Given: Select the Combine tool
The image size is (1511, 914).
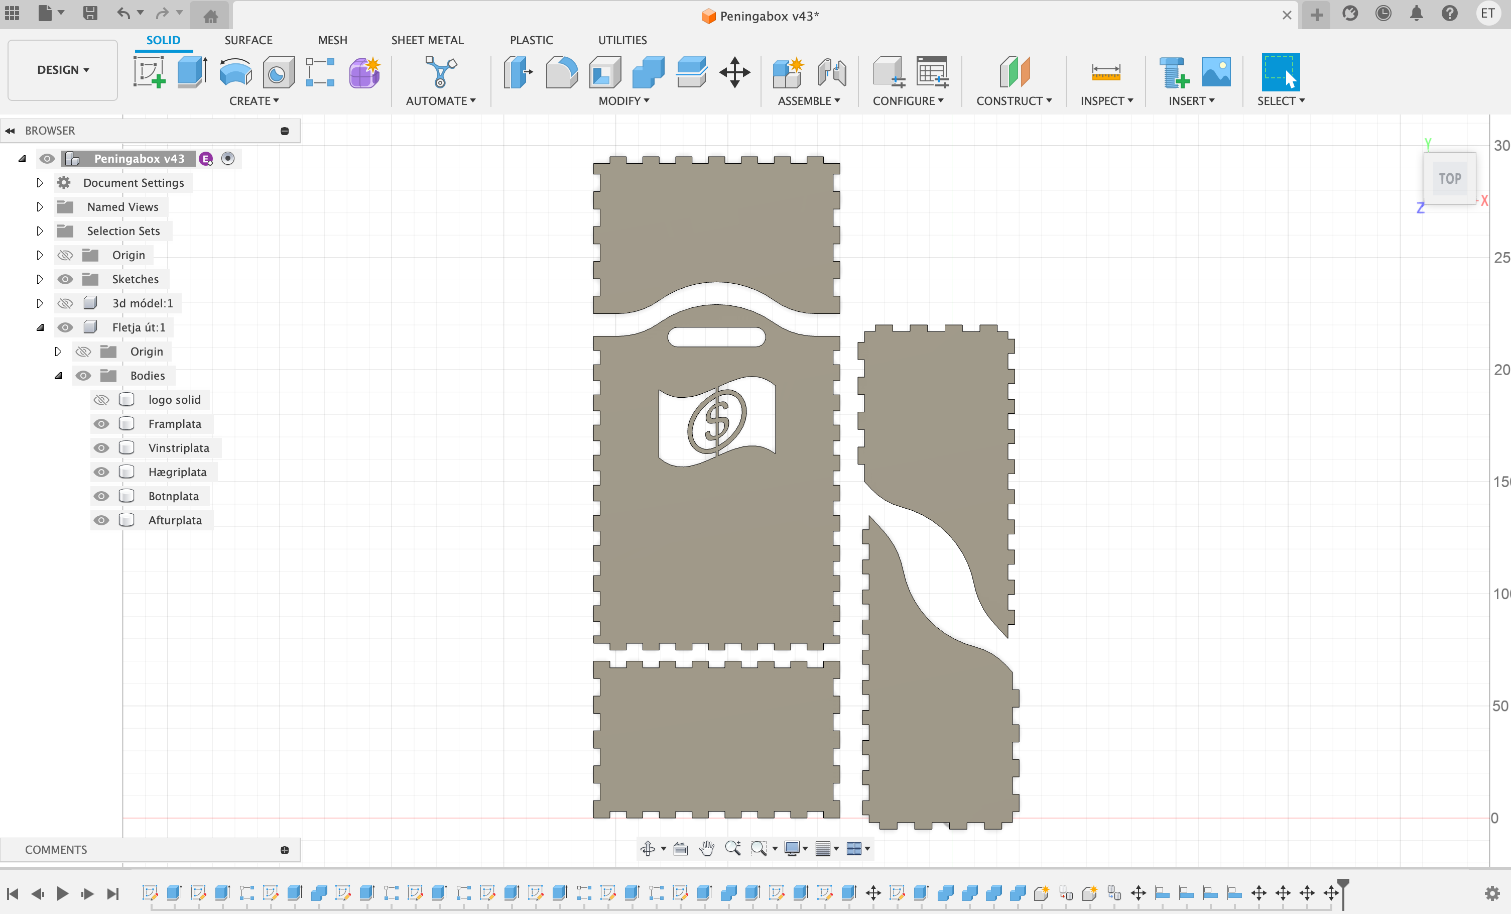Looking at the screenshot, I should point(648,72).
